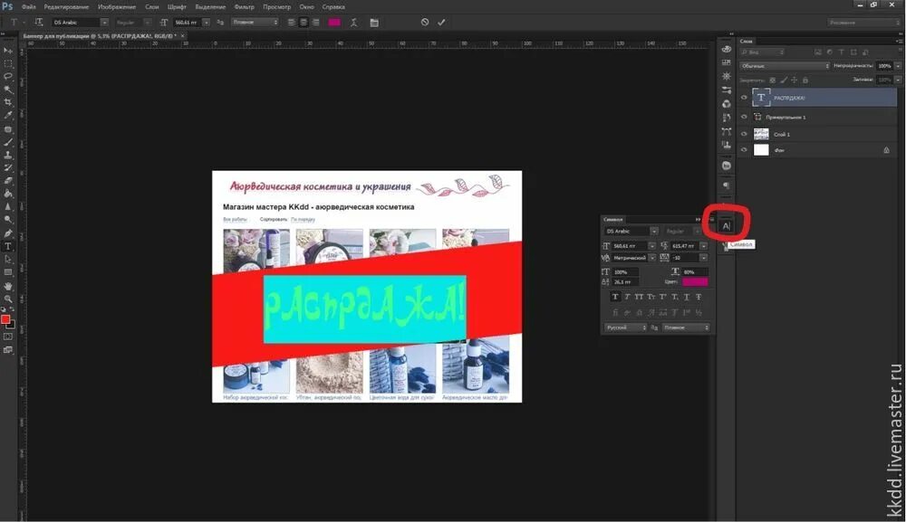Select the Pen tool
The height and width of the screenshot is (522, 906).
8,233
